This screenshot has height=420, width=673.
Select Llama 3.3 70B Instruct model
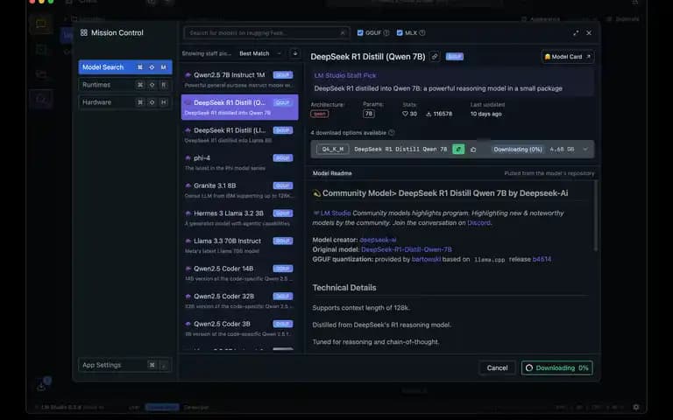(x=239, y=245)
